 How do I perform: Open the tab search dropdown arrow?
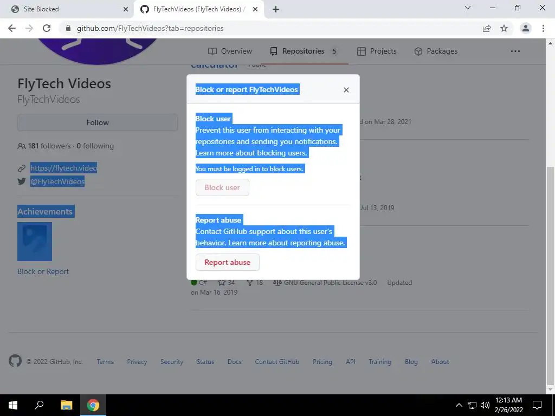click(x=468, y=8)
